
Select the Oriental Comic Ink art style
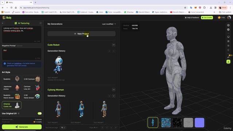[x=12, y=105]
